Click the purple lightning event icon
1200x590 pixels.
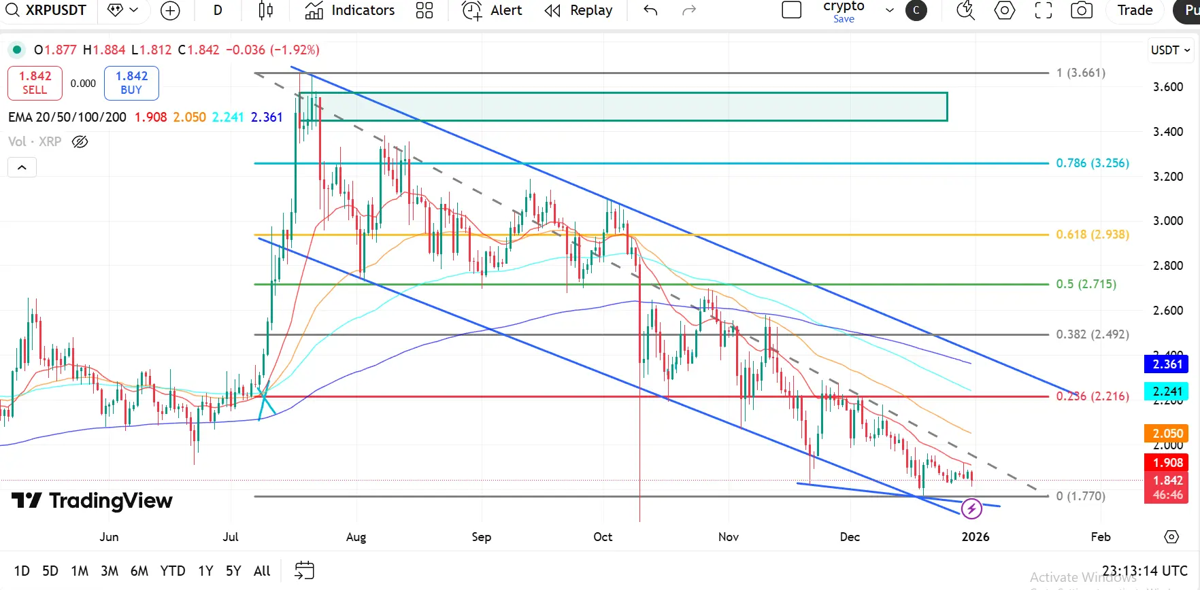tap(971, 508)
